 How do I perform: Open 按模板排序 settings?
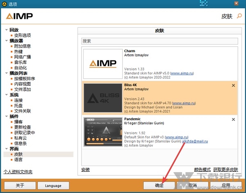[25, 79]
